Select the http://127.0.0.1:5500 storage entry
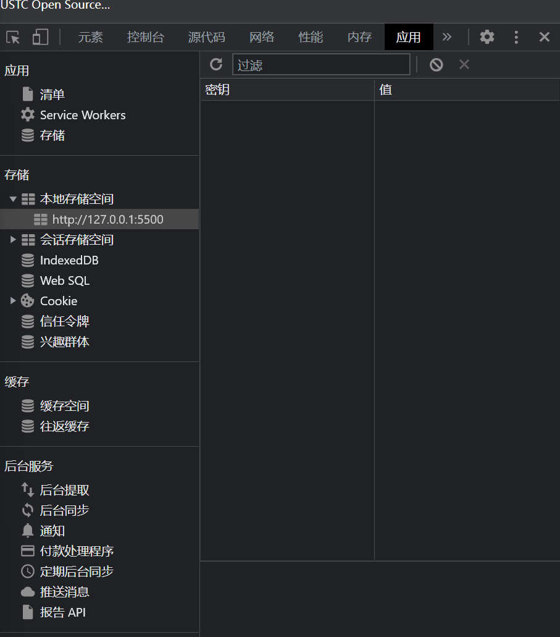The image size is (560, 637). [x=107, y=219]
